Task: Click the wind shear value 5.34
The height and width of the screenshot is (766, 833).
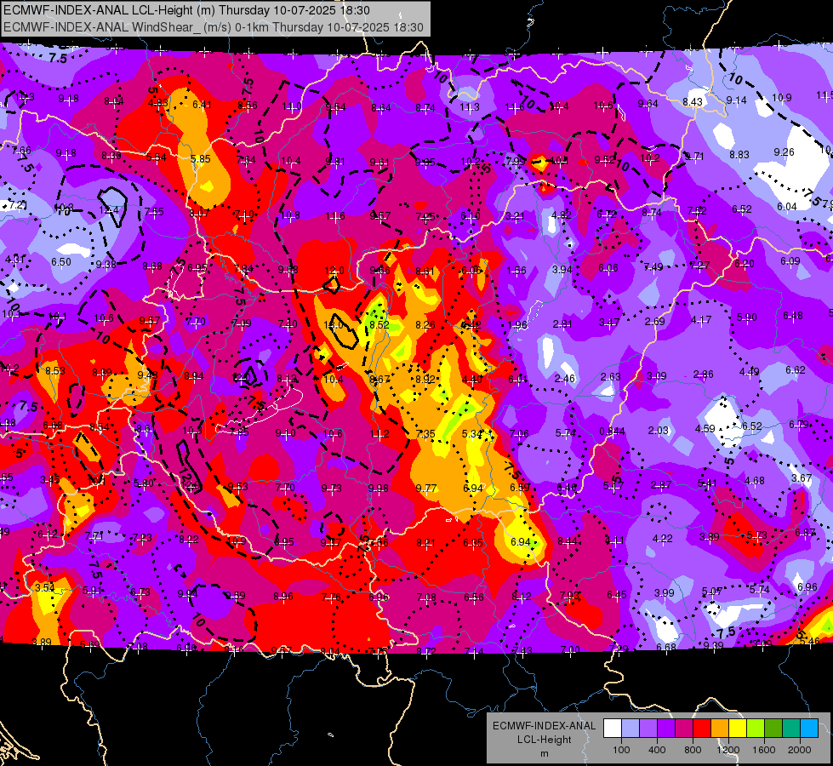Action: pos(471,434)
